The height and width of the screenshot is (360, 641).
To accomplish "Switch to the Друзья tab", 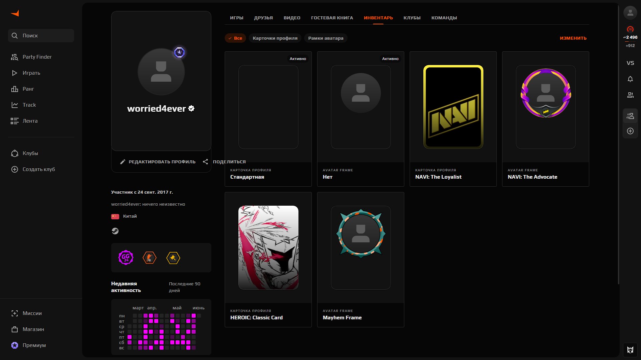I will point(263,18).
